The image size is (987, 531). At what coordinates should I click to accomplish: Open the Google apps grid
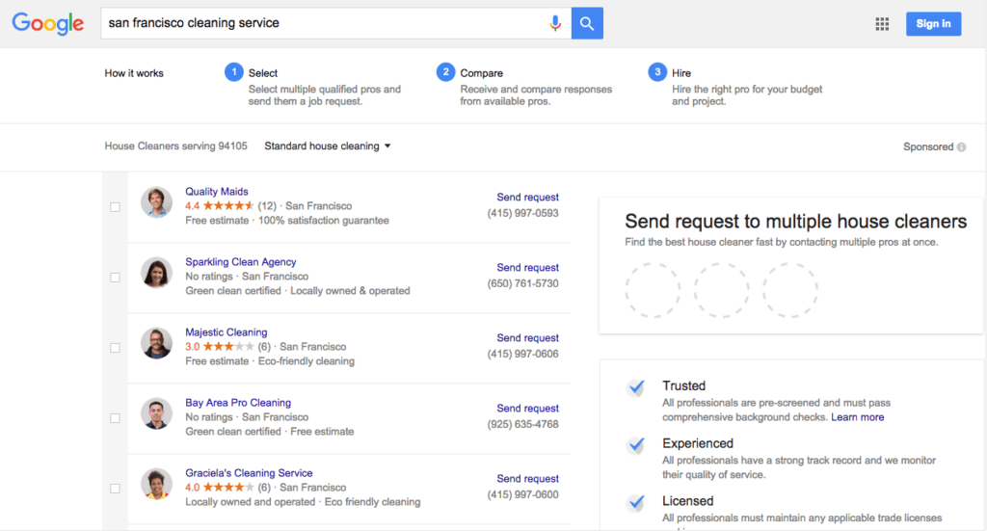pyautogui.click(x=882, y=24)
